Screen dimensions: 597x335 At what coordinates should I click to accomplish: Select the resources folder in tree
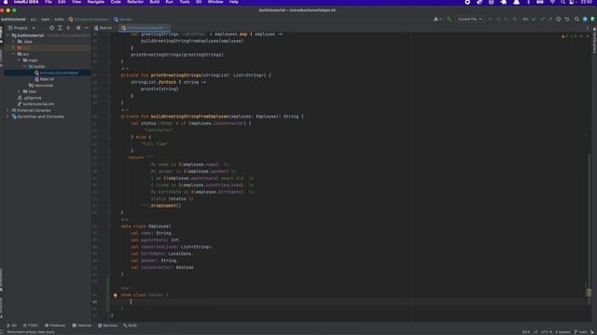click(41, 86)
